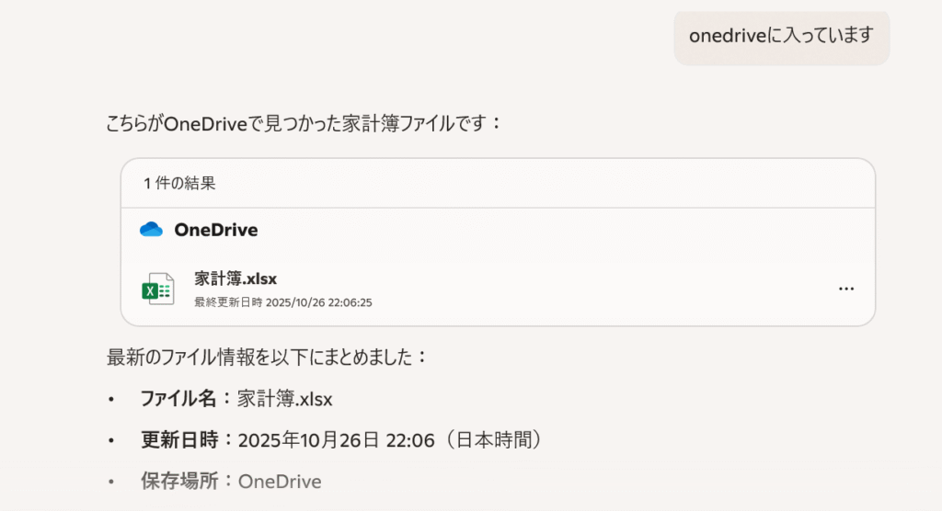Click the OneDrive cloud icon
The height and width of the screenshot is (511, 942).
click(x=151, y=230)
